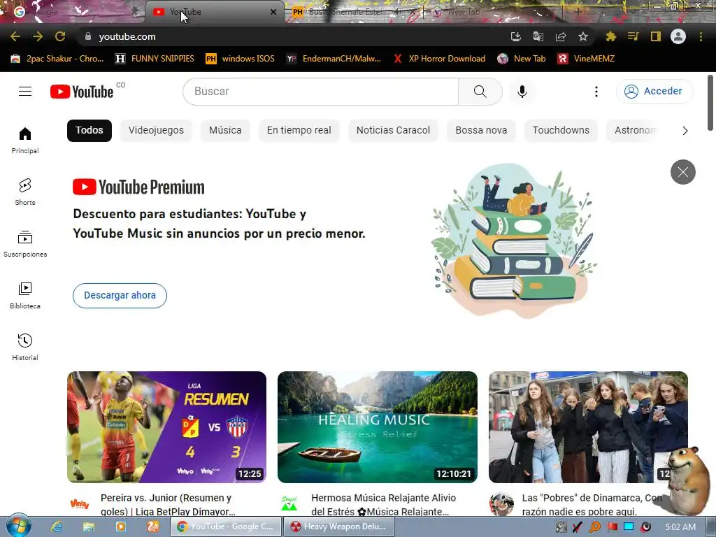
Task: Click the page vertical scrollbar
Action: coord(710,102)
